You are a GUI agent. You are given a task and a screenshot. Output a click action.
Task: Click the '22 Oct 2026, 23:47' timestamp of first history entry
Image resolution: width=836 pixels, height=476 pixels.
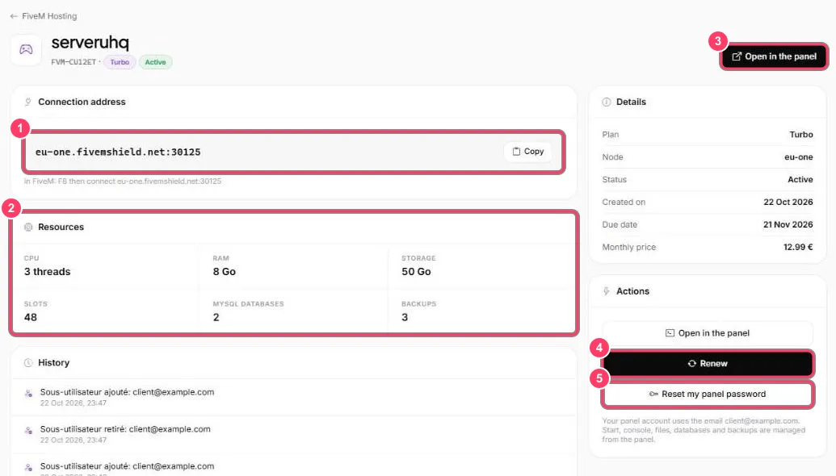click(x=74, y=403)
